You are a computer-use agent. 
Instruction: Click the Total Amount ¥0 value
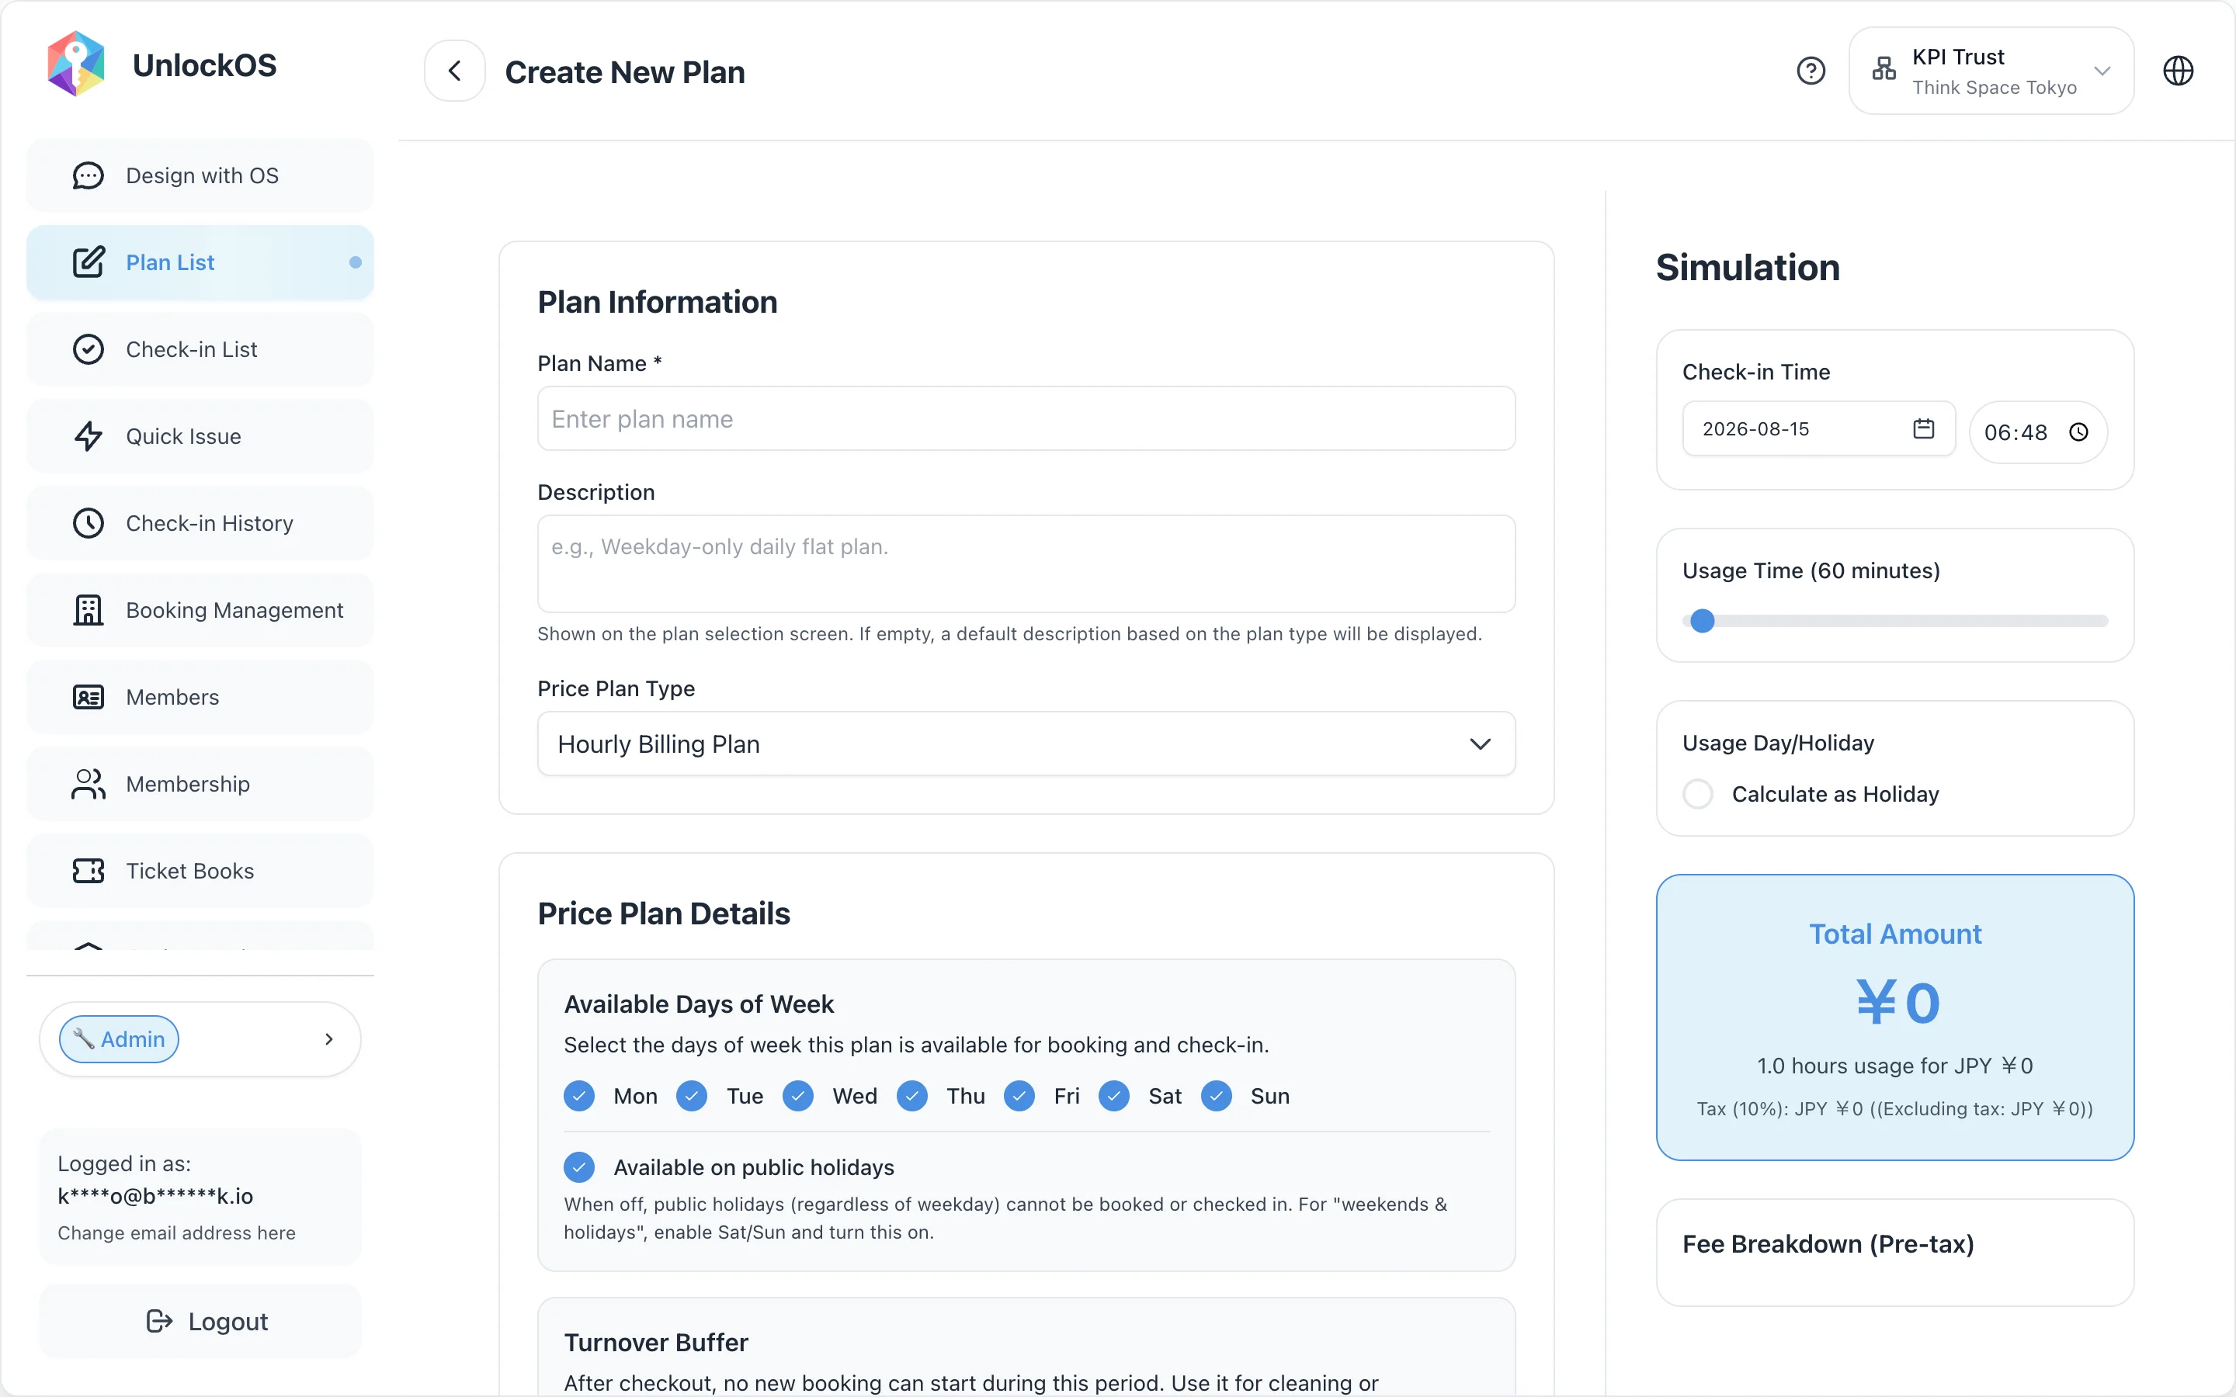click(1897, 1004)
